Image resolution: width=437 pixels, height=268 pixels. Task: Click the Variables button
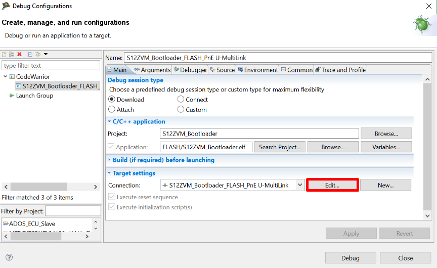pos(386,147)
